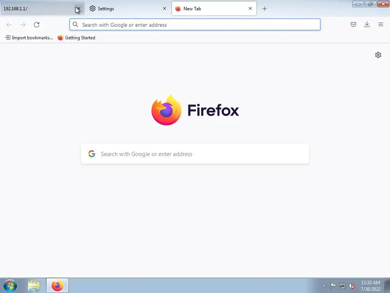Open the network status tray icon
Image resolution: width=390 pixels, height=293 pixels.
click(342, 286)
